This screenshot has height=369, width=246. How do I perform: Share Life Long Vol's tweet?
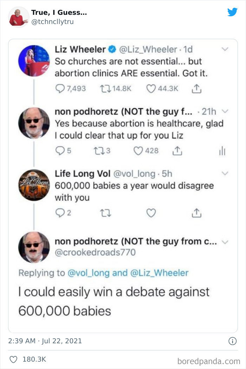(196, 213)
